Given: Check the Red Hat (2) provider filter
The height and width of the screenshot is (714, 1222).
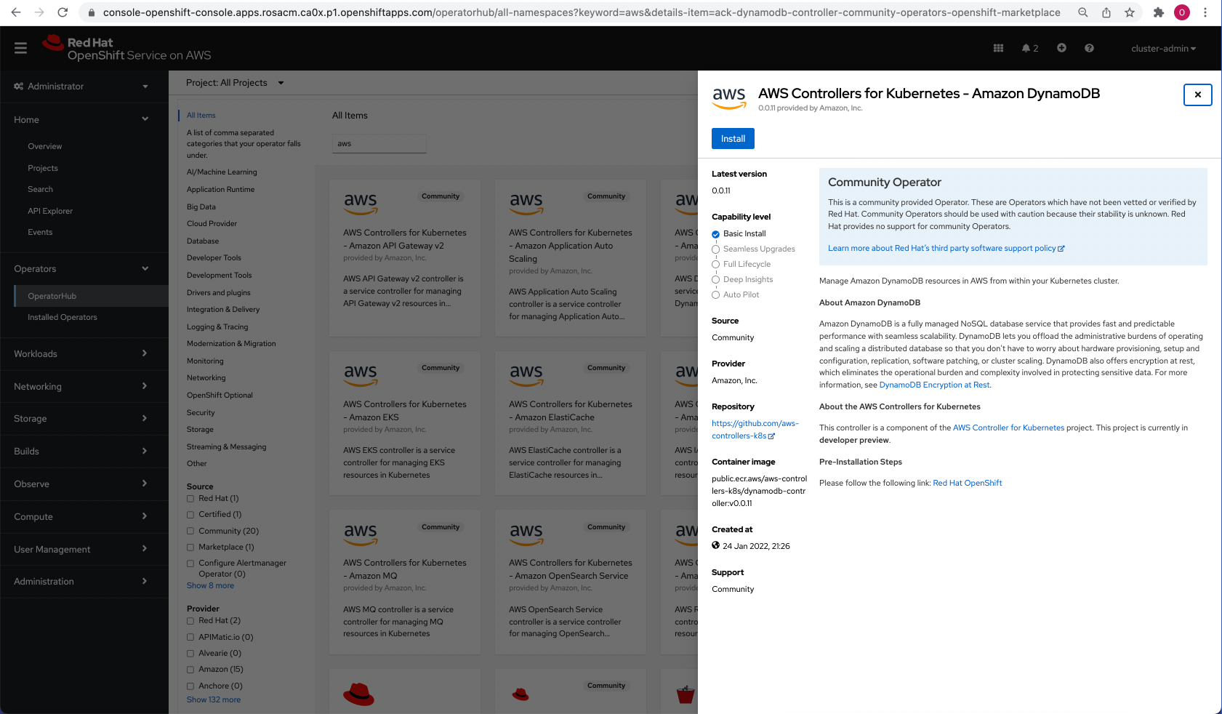Looking at the screenshot, I should tap(190, 621).
